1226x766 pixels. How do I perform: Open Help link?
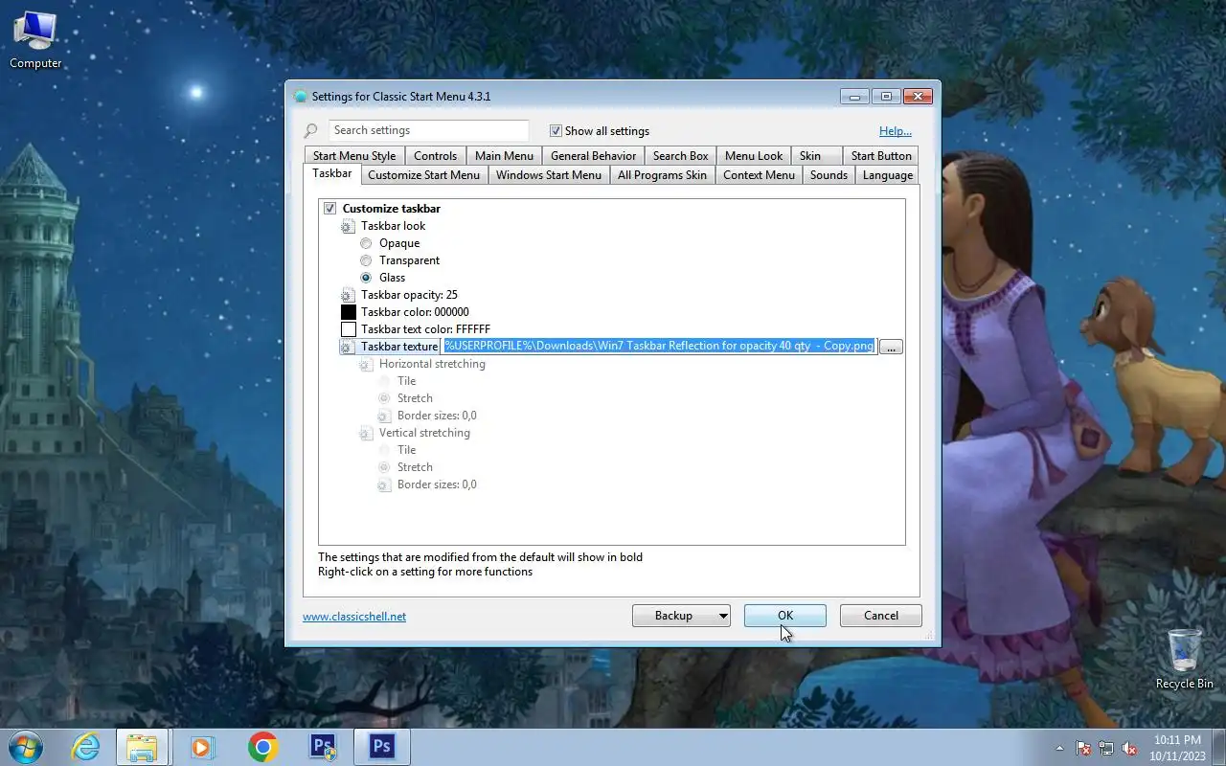(x=896, y=131)
